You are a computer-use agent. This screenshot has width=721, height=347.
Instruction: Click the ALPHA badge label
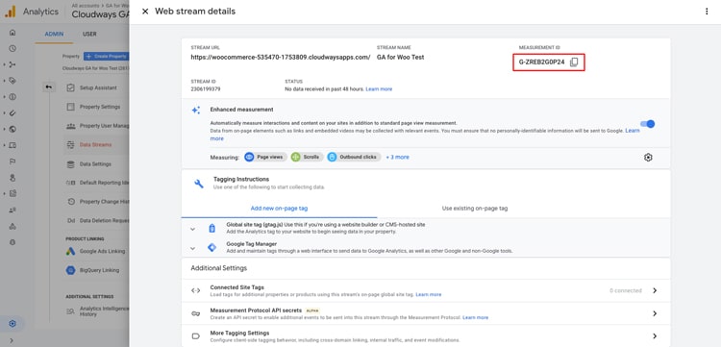(312, 310)
